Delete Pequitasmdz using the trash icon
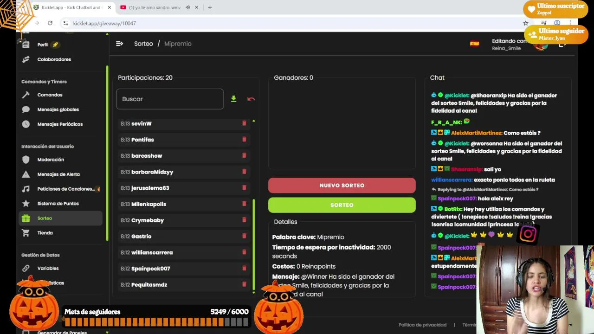Image resolution: width=594 pixels, height=334 pixels. tap(244, 284)
